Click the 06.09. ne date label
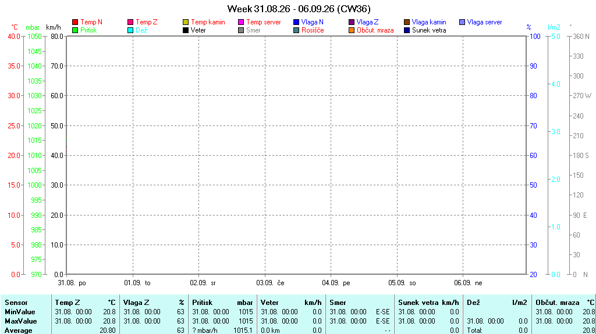 click(469, 283)
